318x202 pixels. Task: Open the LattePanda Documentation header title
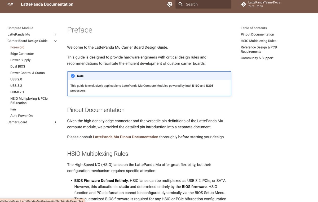(47, 4)
